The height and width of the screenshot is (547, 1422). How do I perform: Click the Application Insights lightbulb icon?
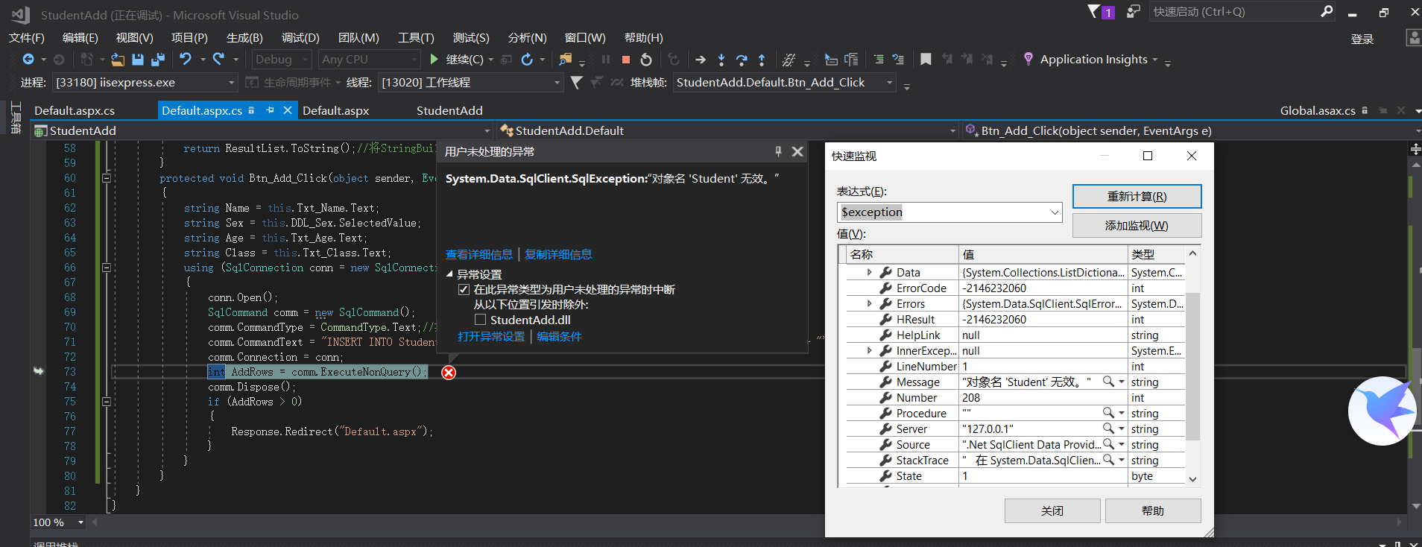click(1028, 59)
